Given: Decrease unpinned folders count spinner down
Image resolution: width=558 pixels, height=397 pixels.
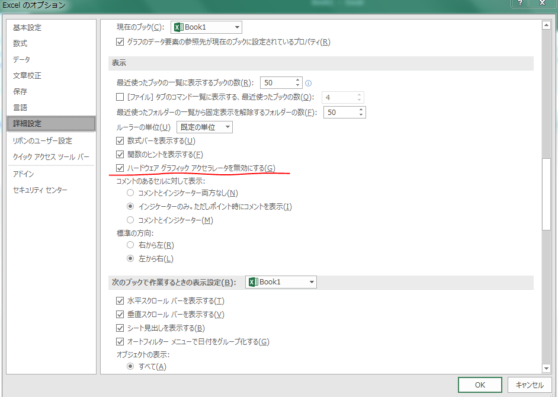Looking at the screenshot, I should (x=361, y=114).
